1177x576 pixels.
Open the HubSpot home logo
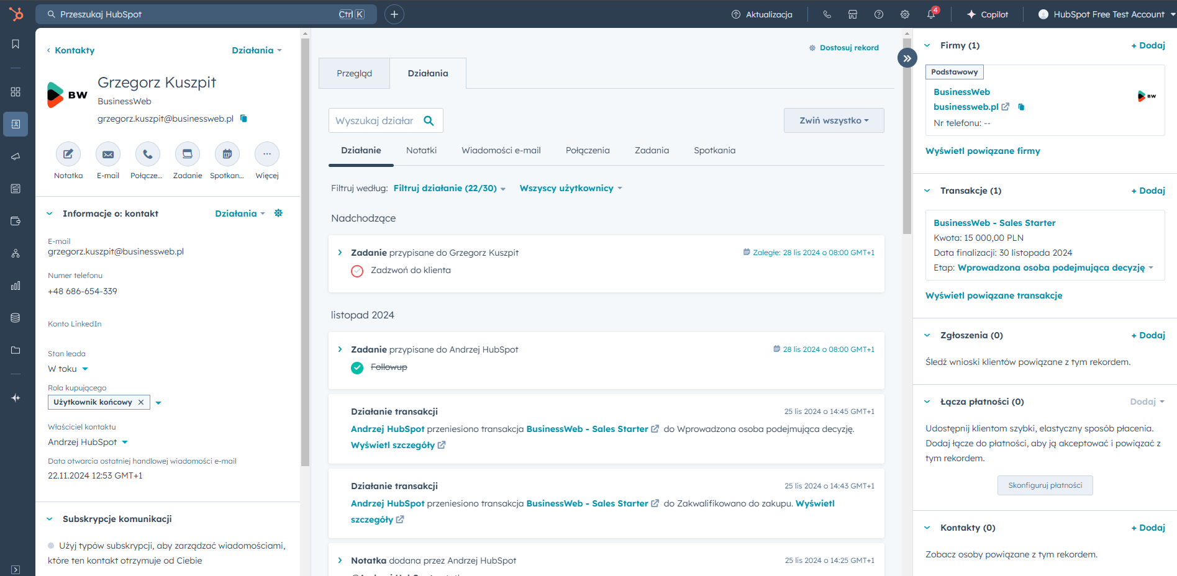[x=16, y=14]
